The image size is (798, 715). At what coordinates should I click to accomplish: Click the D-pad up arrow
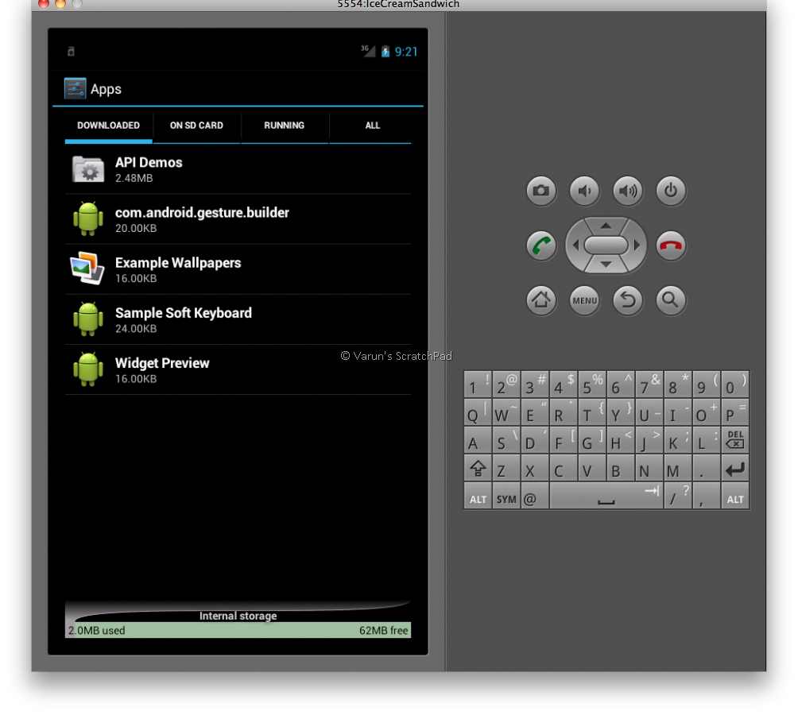point(606,226)
